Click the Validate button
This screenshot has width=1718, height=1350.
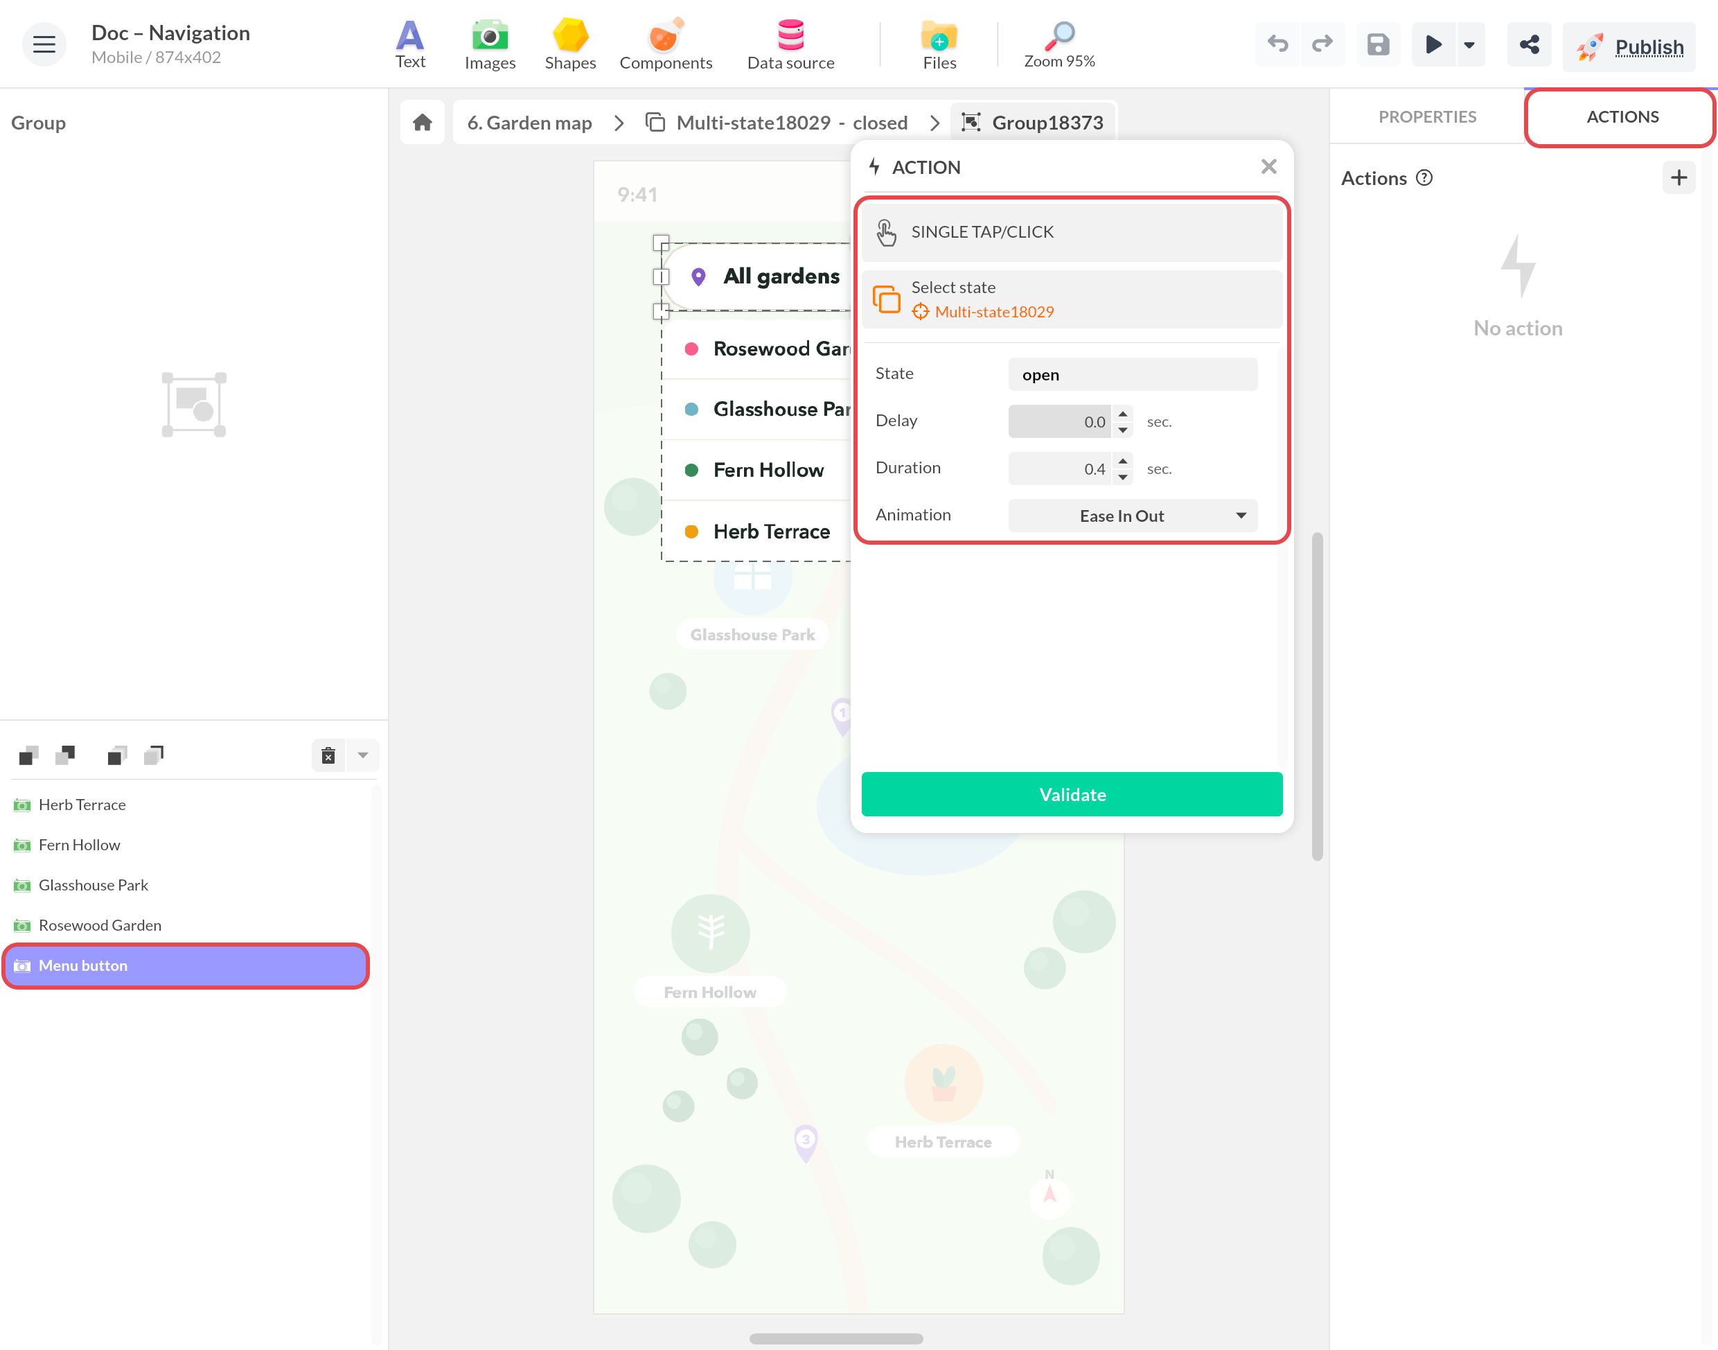1072,794
